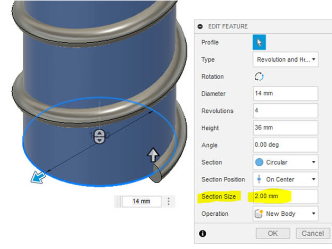332x249 pixels.
Task: Click the Height value field
Action: tap(285, 128)
